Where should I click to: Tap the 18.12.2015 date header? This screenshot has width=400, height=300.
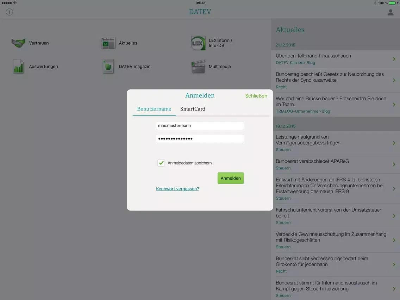pyautogui.click(x=286, y=126)
